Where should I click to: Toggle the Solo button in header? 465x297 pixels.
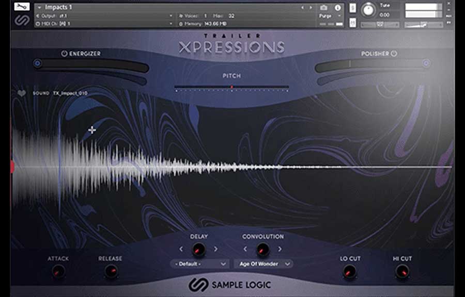point(352,8)
